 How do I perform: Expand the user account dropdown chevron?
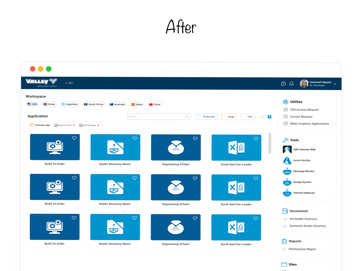tap(335, 84)
